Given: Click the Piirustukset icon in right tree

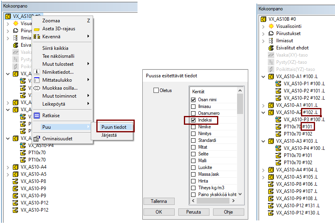Looking at the screenshot, I should pyautogui.click(x=271, y=33).
